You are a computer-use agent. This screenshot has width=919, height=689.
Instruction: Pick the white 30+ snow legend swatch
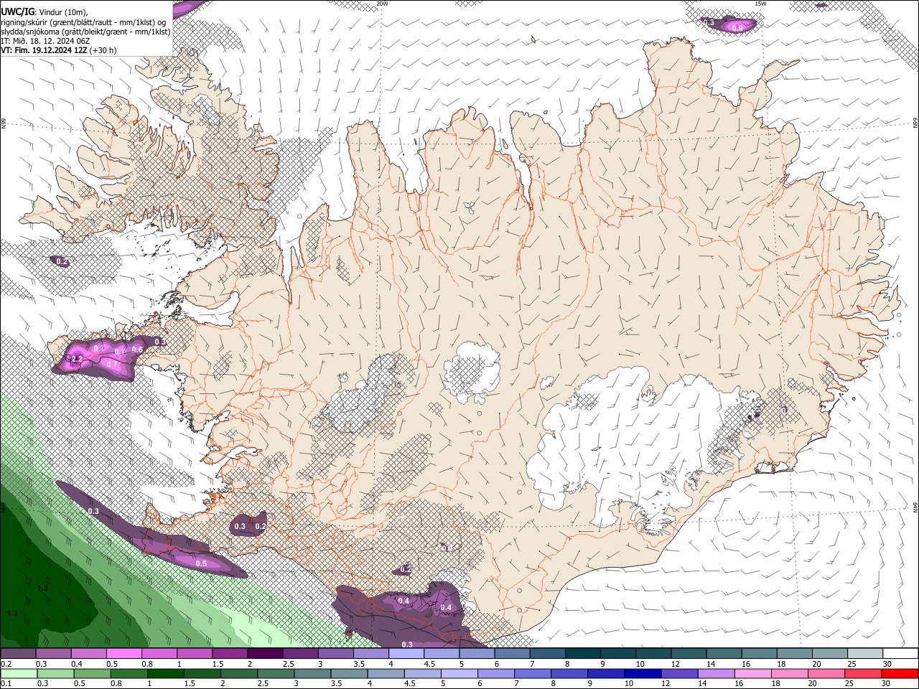(900, 654)
